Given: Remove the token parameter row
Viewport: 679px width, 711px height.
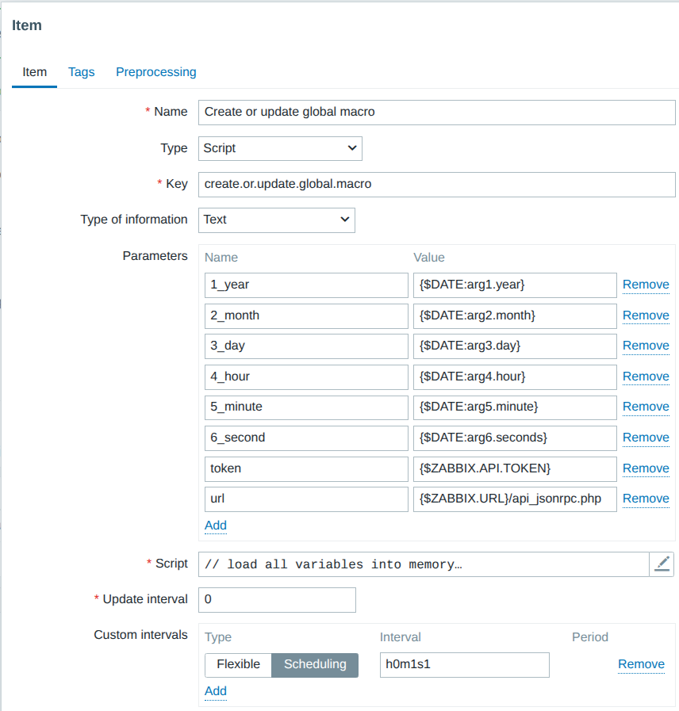Looking at the screenshot, I should point(645,468).
